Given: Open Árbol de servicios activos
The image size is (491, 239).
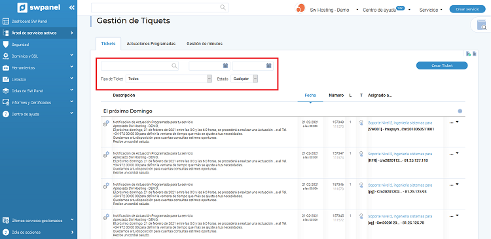Looking at the screenshot, I should coord(34,33).
